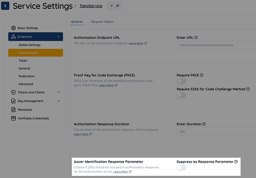Click help icon beside Require PKCE
This screenshot has height=178, width=256.
click(x=202, y=75)
